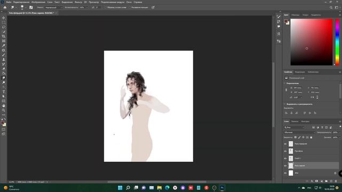Select the Eraser tool
The width and height of the screenshot is (342, 192).
point(4,69)
